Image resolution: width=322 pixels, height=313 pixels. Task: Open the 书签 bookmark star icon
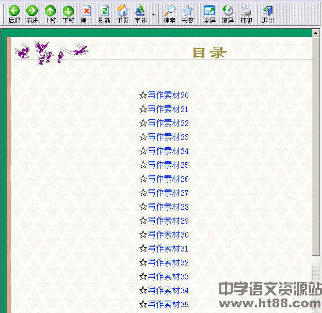coord(187,11)
